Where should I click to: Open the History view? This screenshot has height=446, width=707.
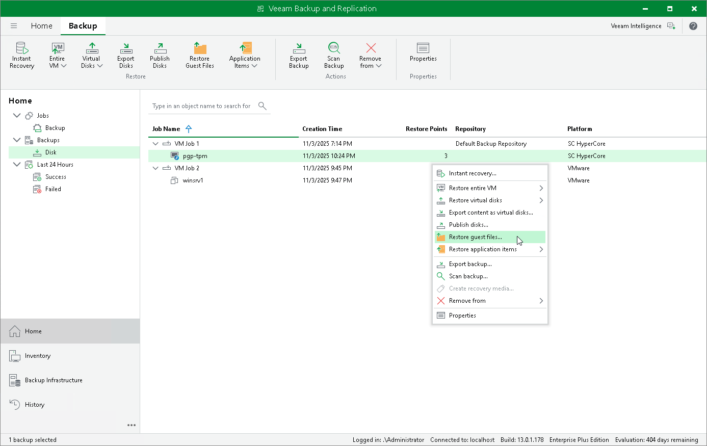tap(70, 405)
